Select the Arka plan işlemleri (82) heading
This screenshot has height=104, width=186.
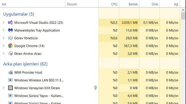25,64
